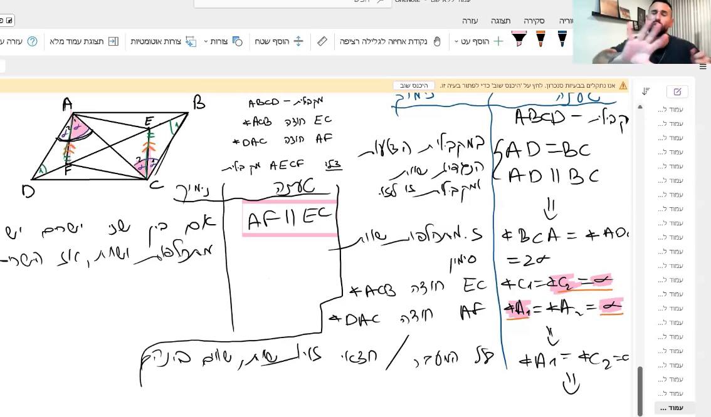
Task: Sort pages using the sort icon
Action: pos(646,91)
